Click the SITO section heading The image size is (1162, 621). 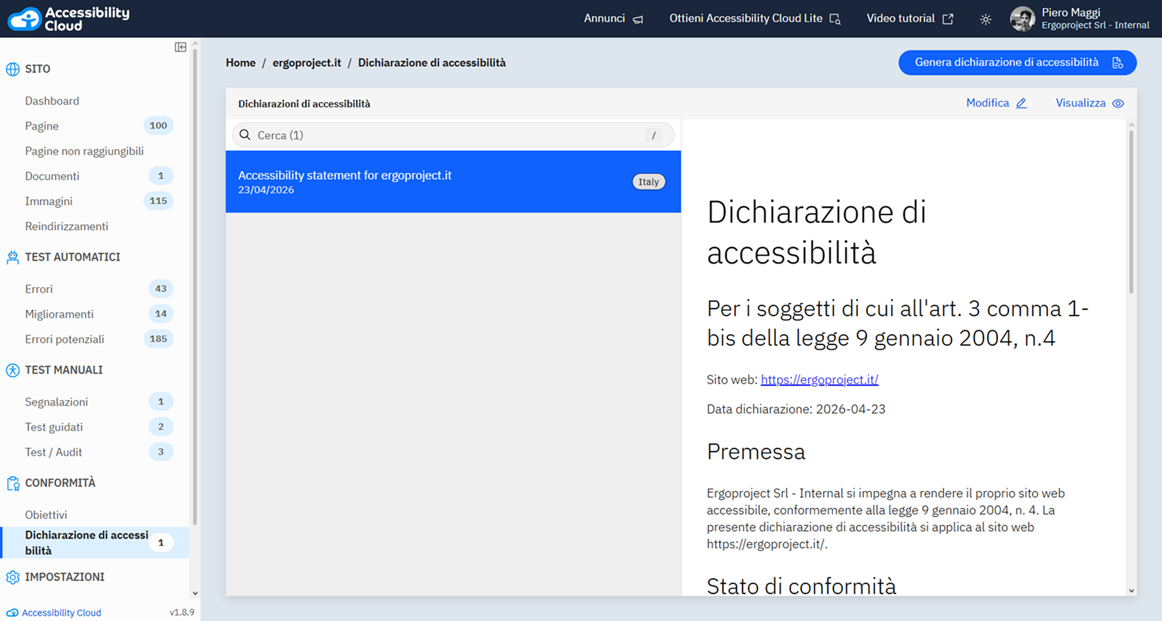(38, 69)
